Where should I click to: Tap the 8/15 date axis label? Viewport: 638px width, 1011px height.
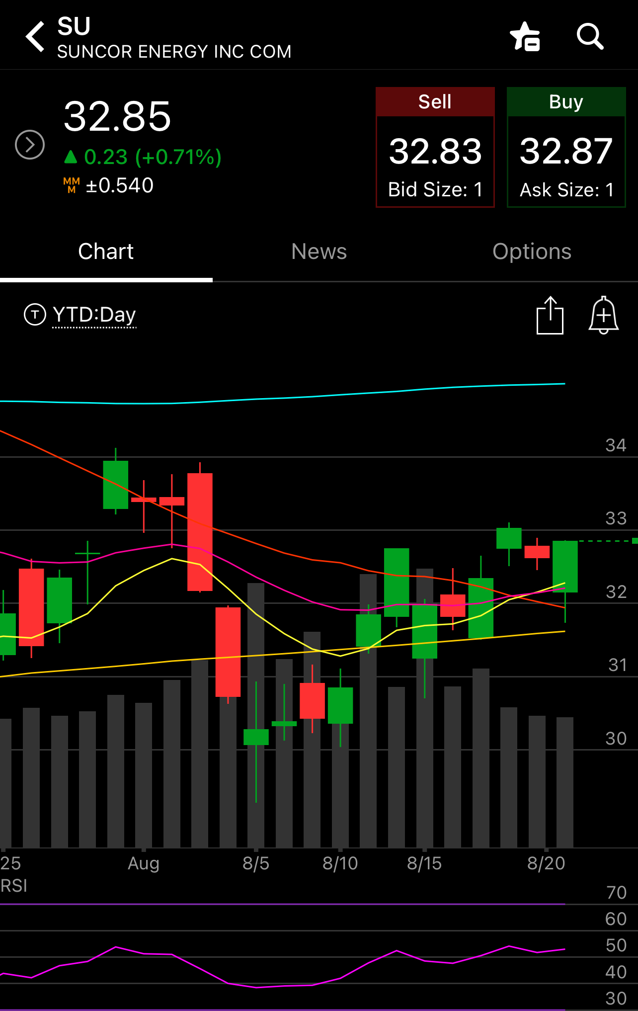click(x=424, y=863)
